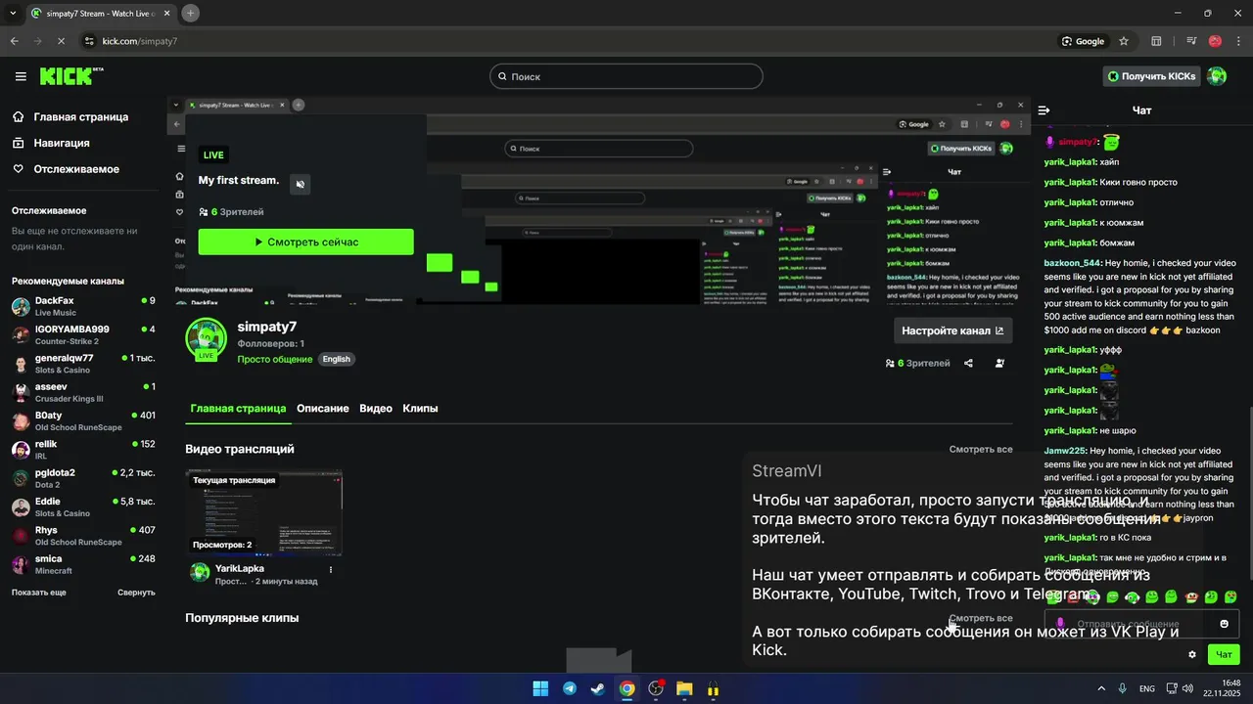This screenshot has width=1253, height=704.
Task: Open File Explorer from the taskbar
Action: pos(684,688)
